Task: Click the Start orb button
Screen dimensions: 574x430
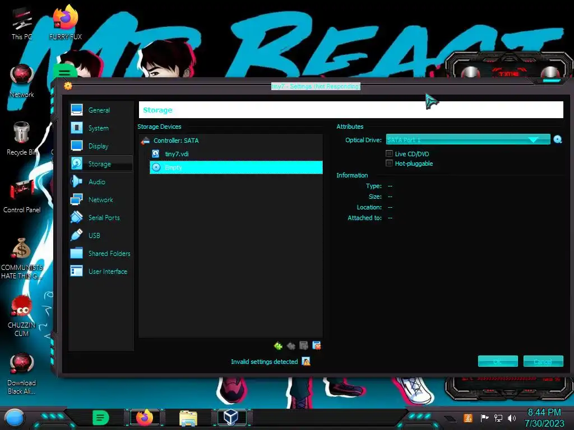Action: 14,418
